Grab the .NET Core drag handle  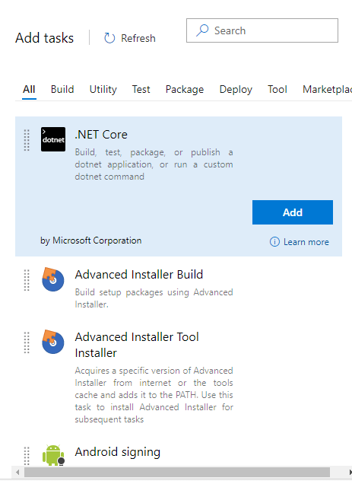27,140
